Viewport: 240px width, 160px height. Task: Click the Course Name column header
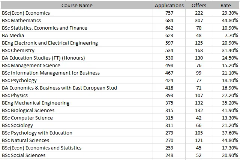coord(76,5)
